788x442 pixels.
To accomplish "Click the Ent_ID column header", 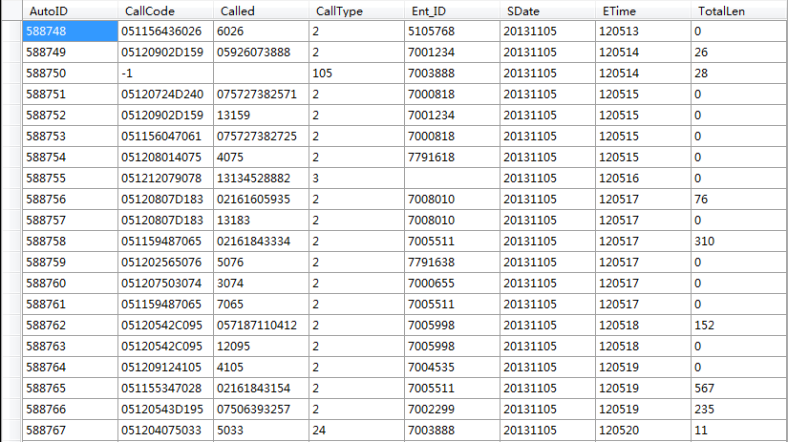I will point(452,11).
